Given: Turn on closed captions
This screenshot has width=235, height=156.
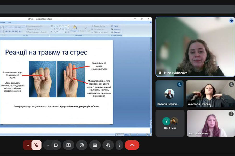Looking at the screenshot, I should click(95, 145).
